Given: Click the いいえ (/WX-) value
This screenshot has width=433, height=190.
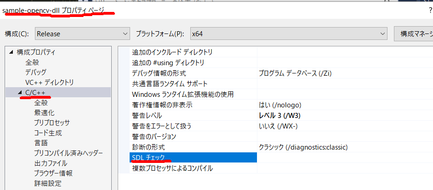Looking at the screenshot, I should click(278, 126).
